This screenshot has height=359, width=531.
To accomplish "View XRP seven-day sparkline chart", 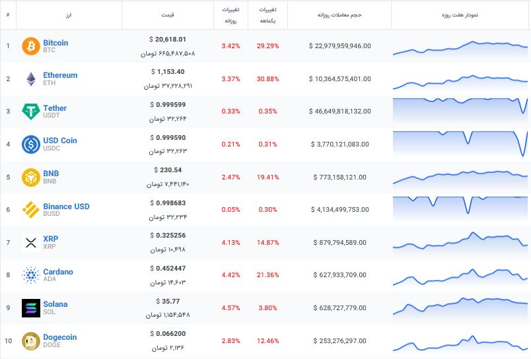I will (x=460, y=243).
